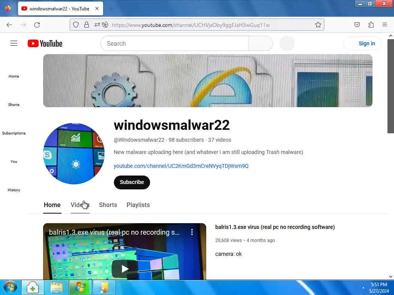This screenshot has width=394, height=295.
Task: Click the YouTube Search input field
Action: click(x=175, y=43)
